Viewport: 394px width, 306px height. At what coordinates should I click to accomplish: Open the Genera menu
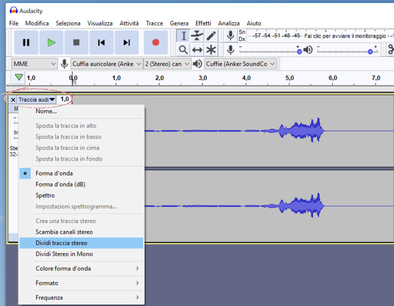pyautogui.click(x=179, y=23)
